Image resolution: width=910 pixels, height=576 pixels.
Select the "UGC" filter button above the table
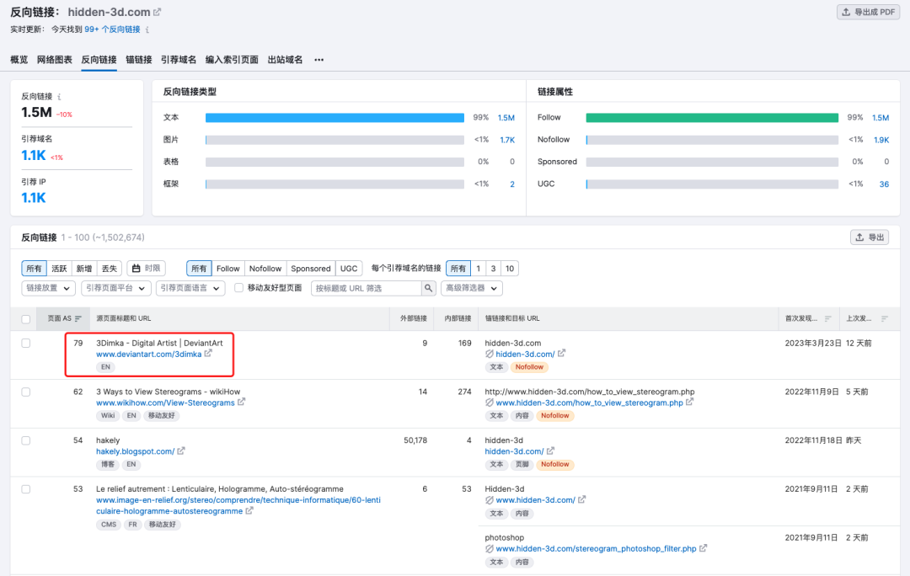tap(349, 269)
